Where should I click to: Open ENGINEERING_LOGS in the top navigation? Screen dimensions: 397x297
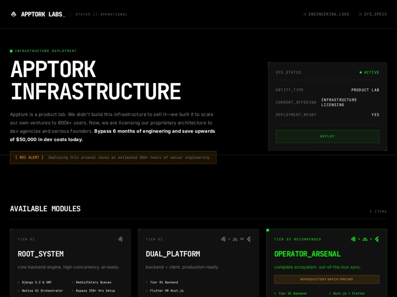click(326, 14)
